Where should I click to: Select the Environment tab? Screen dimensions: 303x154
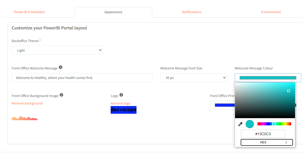(271, 12)
